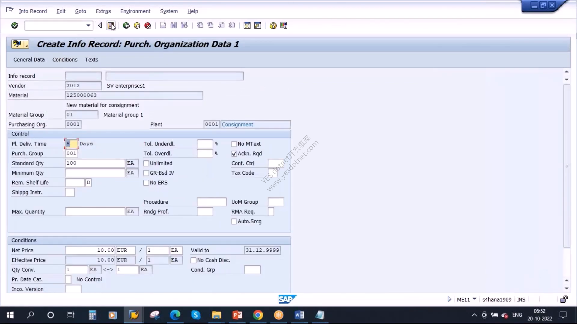
Task: Open the Goto menu
Action: tap(81, 11)
